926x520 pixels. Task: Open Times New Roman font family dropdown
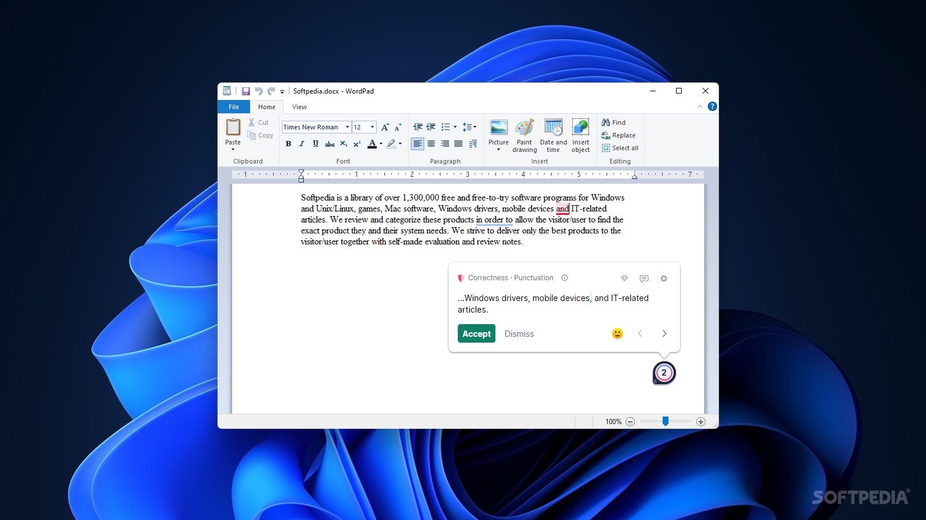click(x=347, y=127)
